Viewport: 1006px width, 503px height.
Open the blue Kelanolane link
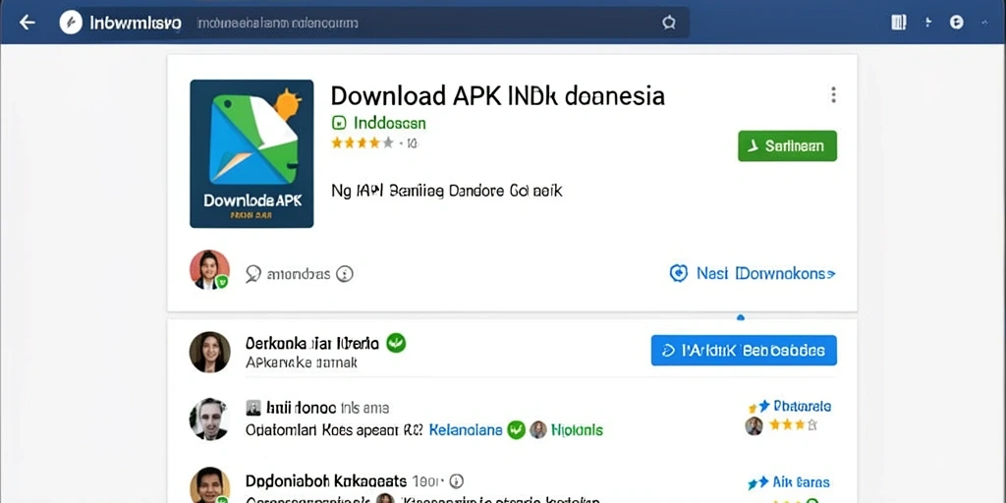coord(465,430)
